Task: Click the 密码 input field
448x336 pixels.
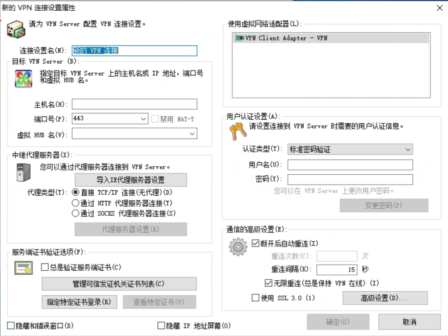Action: [350, 180]
